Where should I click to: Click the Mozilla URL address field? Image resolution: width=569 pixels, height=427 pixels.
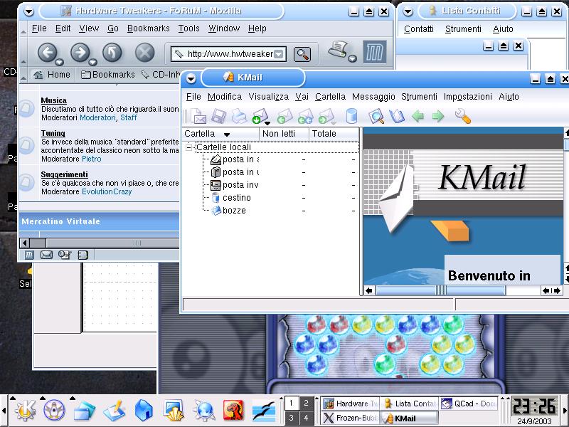tap(229, 54)
